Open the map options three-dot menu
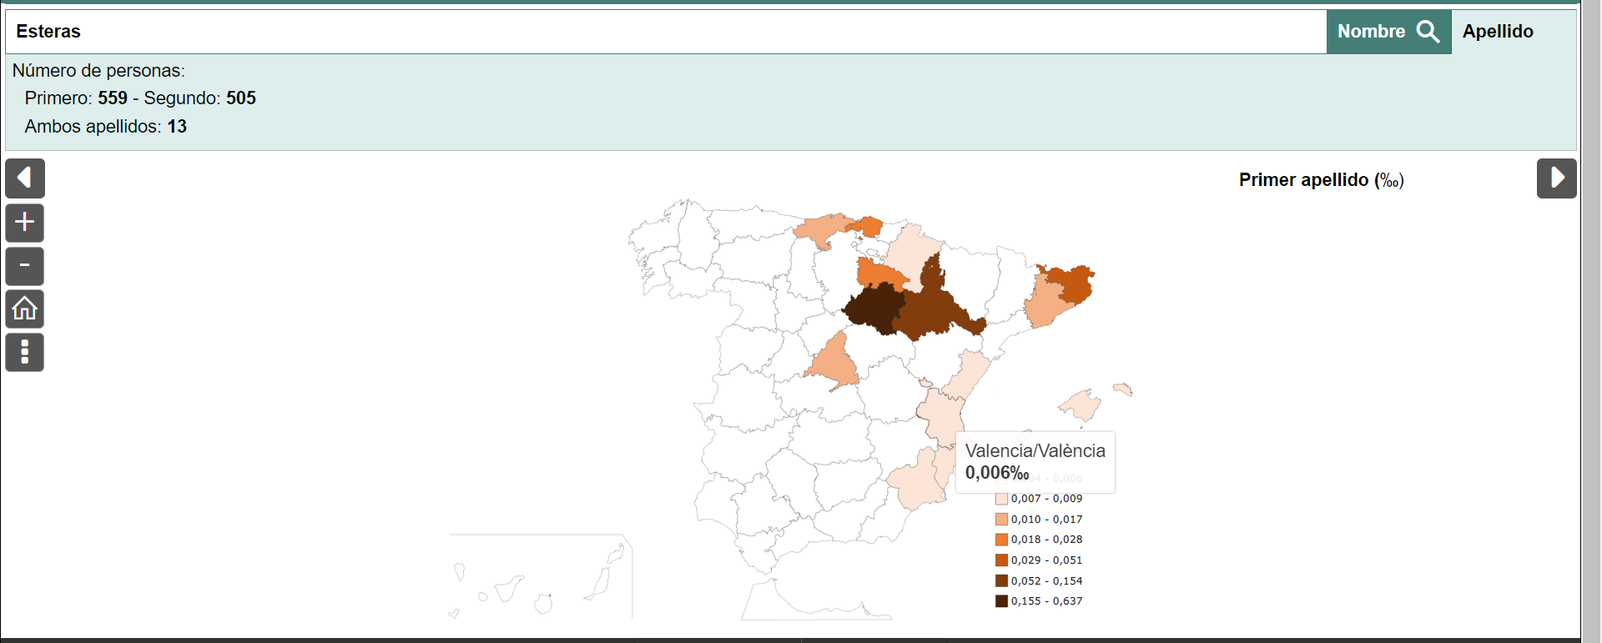1602x643 pixels. tap(25, 352)
